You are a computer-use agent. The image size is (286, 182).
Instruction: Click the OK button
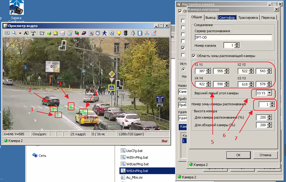coord(238,155)
